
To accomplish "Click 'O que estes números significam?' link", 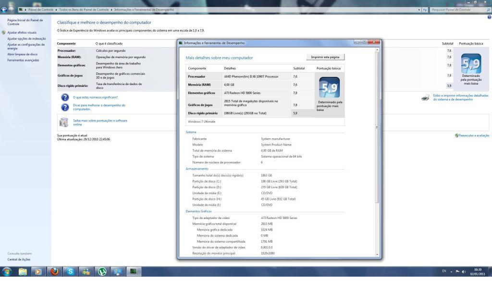I will [96, 97].
